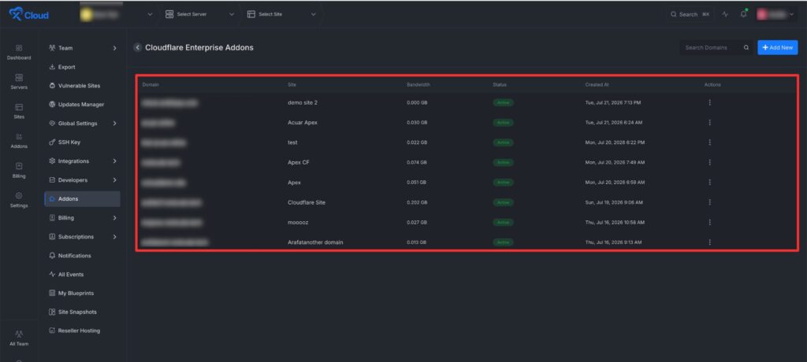807x362 pixels.
Task: Open actions menu for Cloudflare Site row
Action: click(x=710, y=202)
